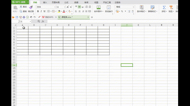Click the print preview icon
Screen dimensions: 190x106
pyautogui.click(x=27, y=17)
